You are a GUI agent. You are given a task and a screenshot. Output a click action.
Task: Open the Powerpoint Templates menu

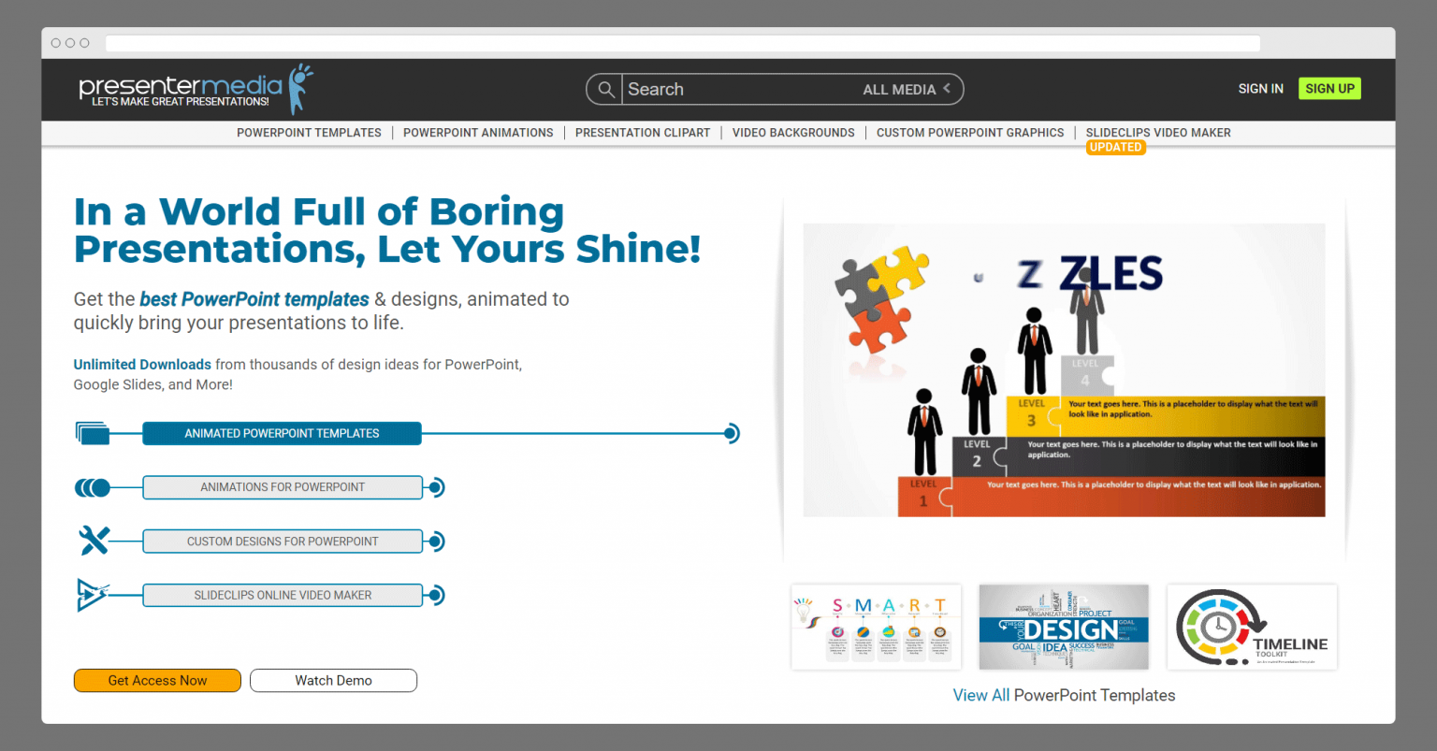(309, 132)
